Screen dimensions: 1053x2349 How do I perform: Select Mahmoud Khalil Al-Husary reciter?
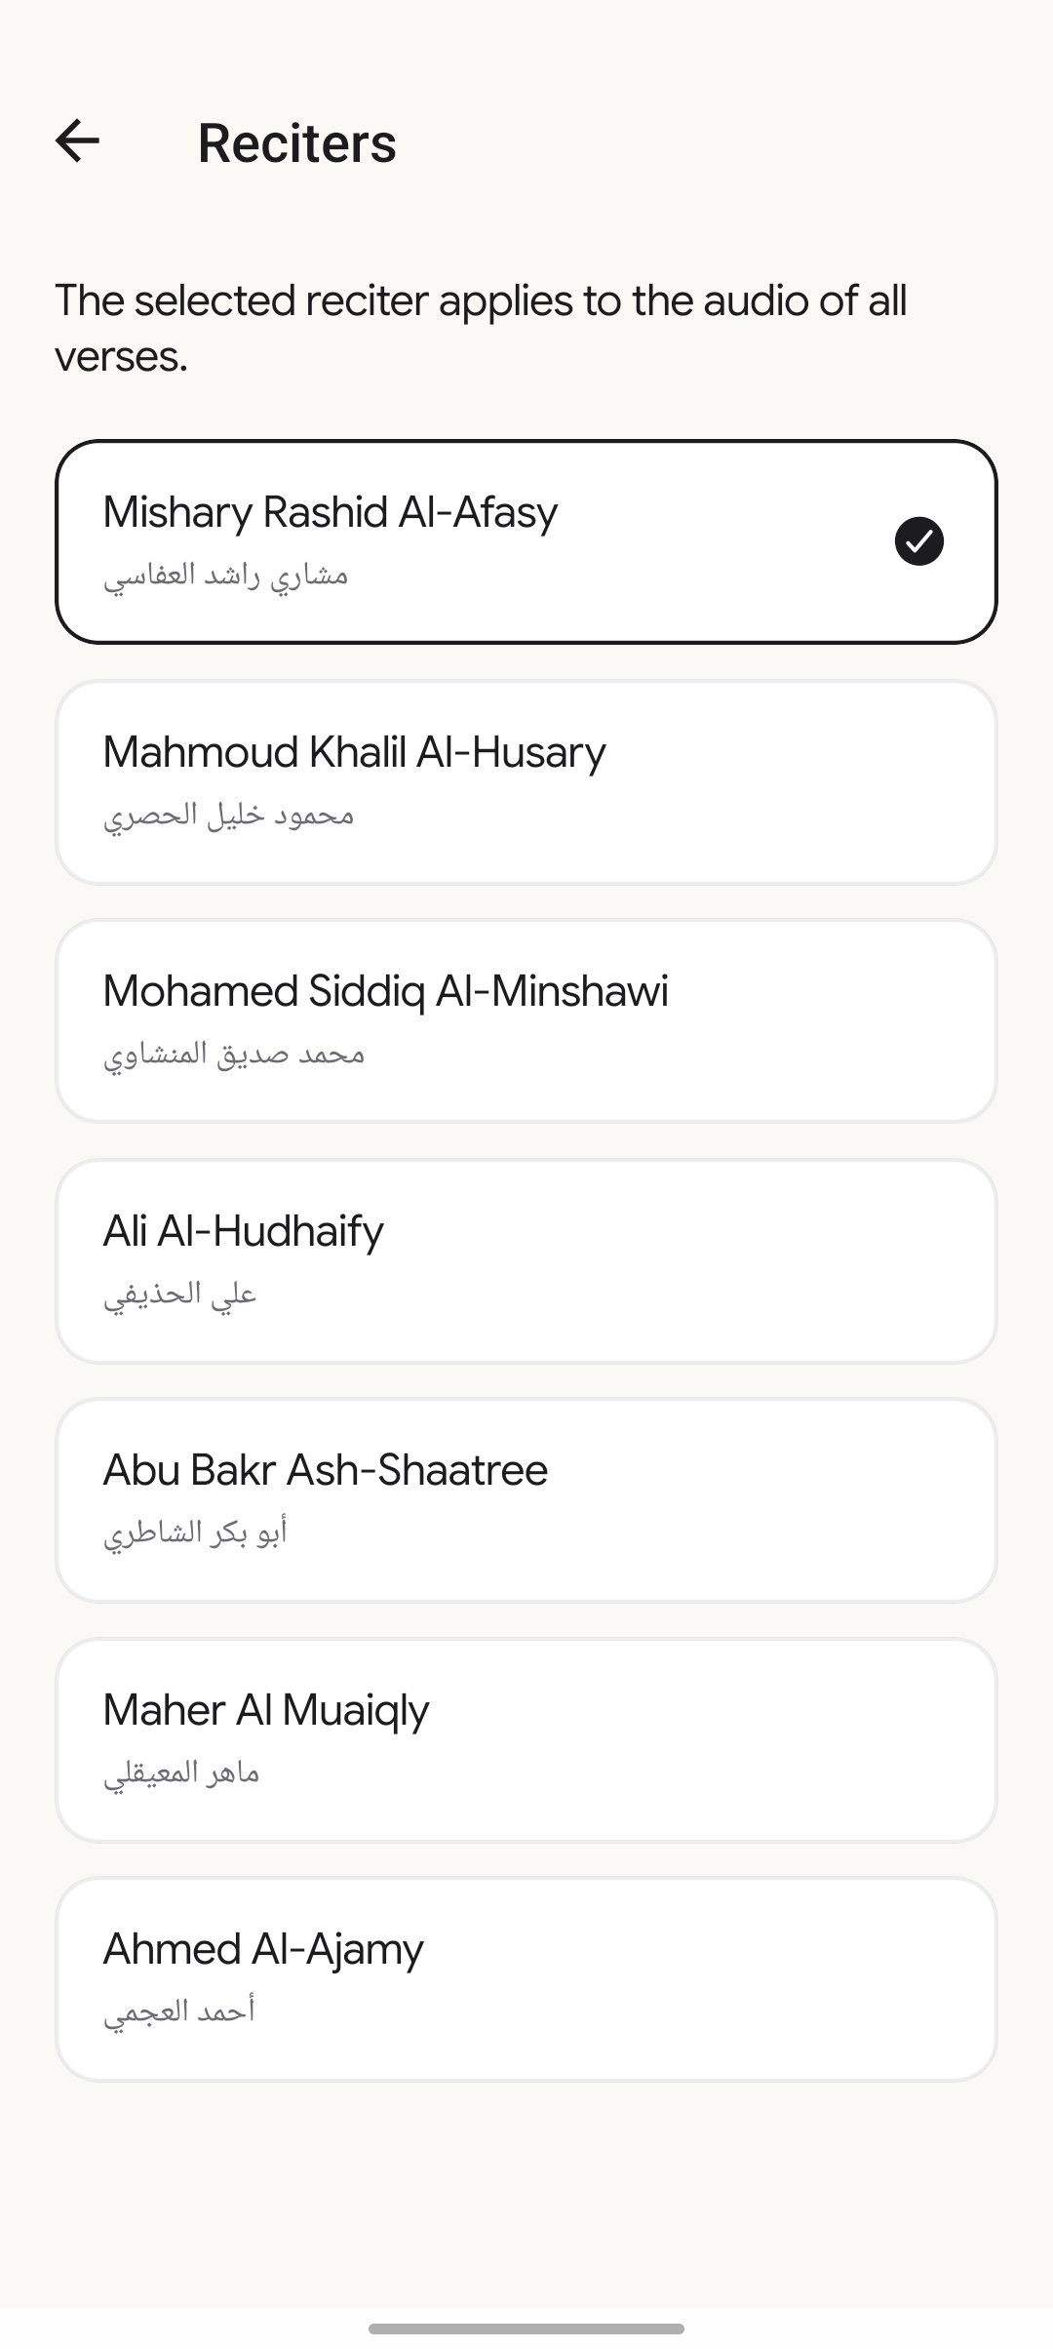tap(526, 782)
